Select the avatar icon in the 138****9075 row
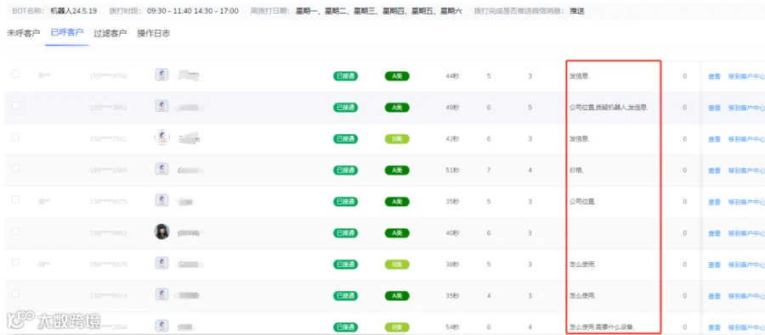 162,200
